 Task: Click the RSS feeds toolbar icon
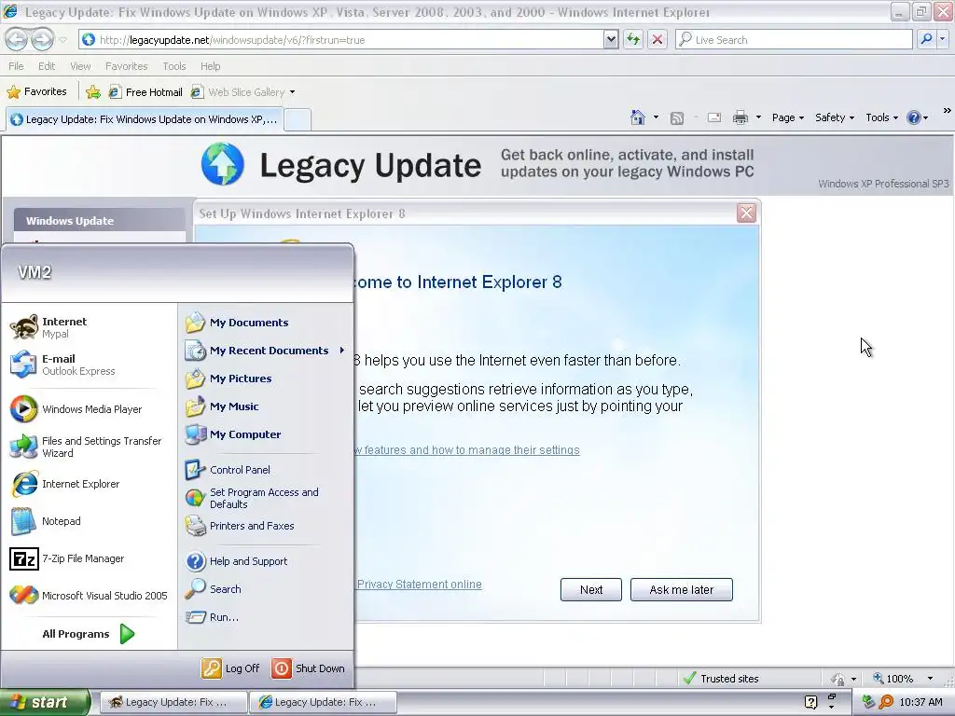(677, 118)
